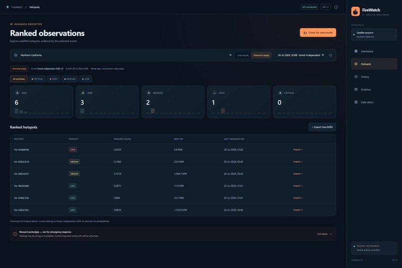402x268 pixels.
Task: Open the Northern California region dropdown
Action: click(x=123, y=55)
